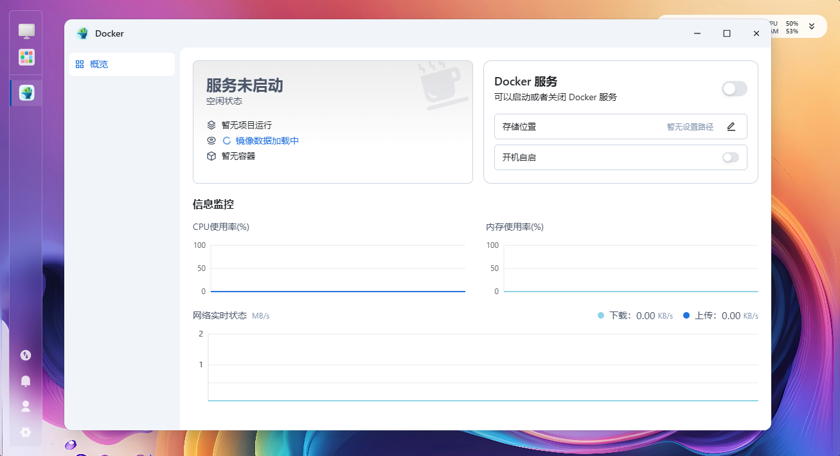Click the 内存使用率(%) chart label

click(515, 227)
